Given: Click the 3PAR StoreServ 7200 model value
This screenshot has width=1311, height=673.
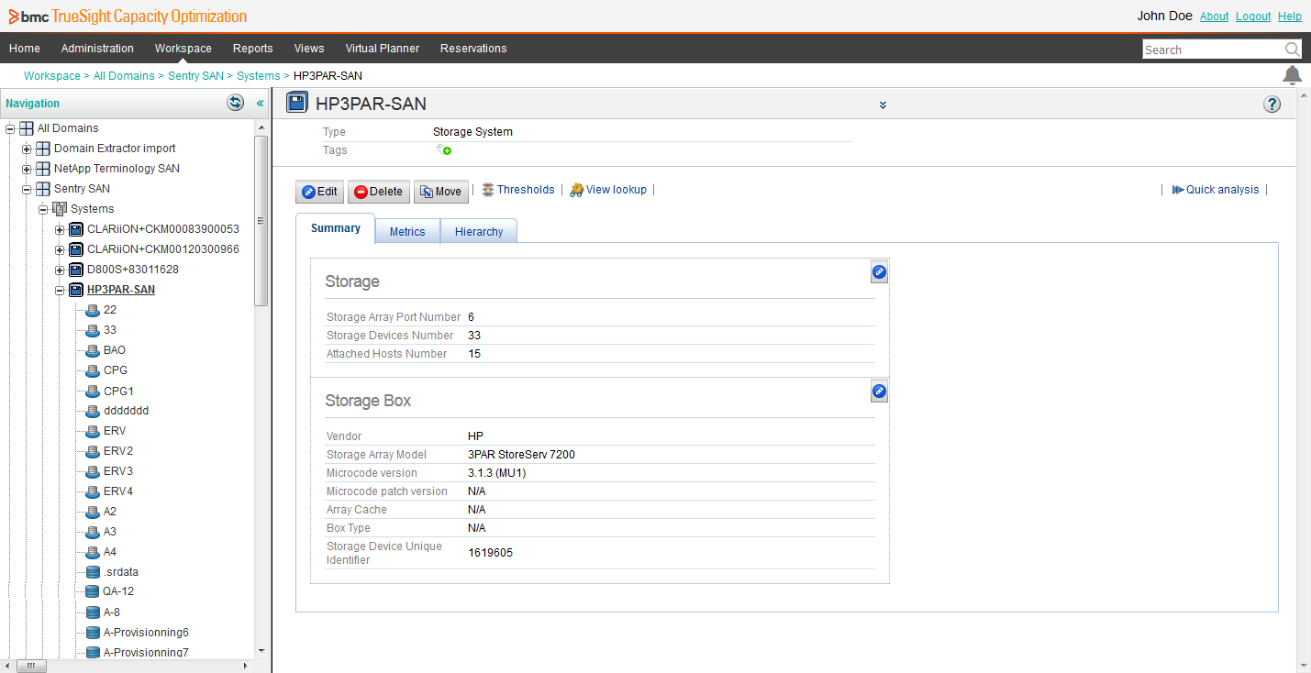Looking at the screenshot, I should (x=521, y=455).
